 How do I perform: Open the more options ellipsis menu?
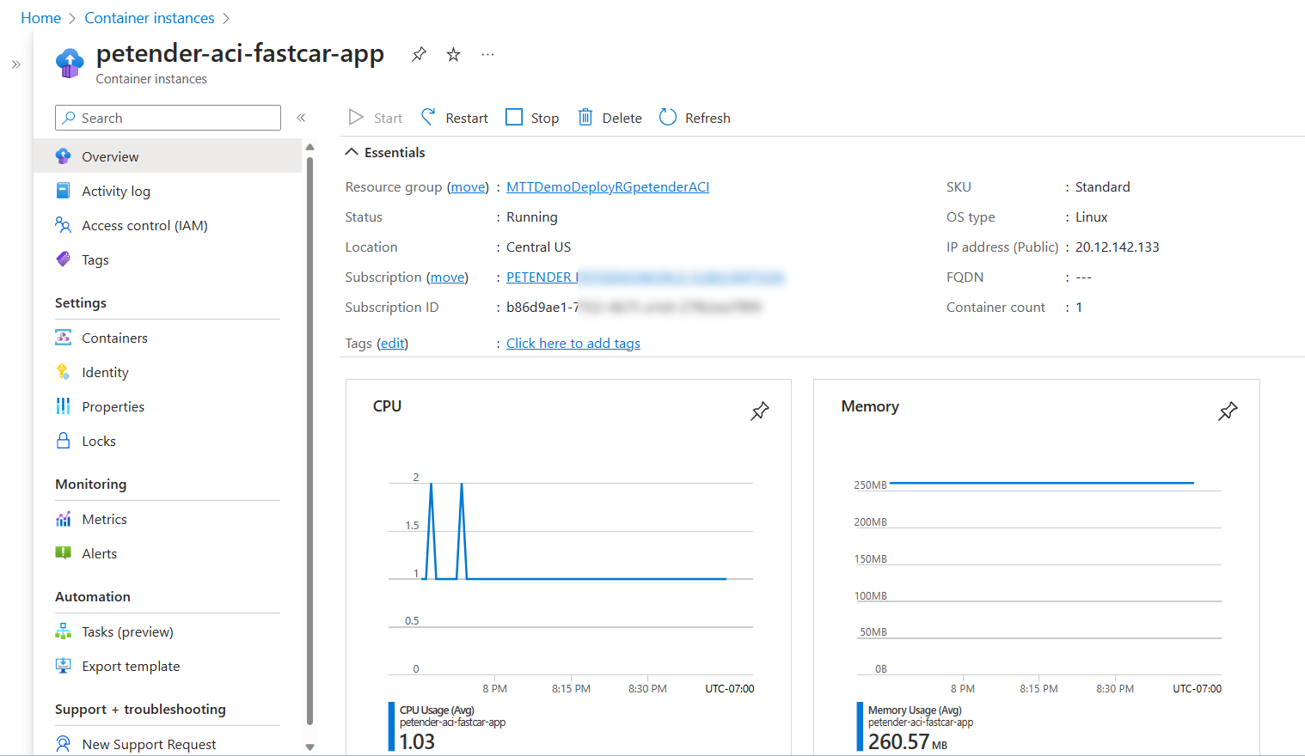[487, 53]
